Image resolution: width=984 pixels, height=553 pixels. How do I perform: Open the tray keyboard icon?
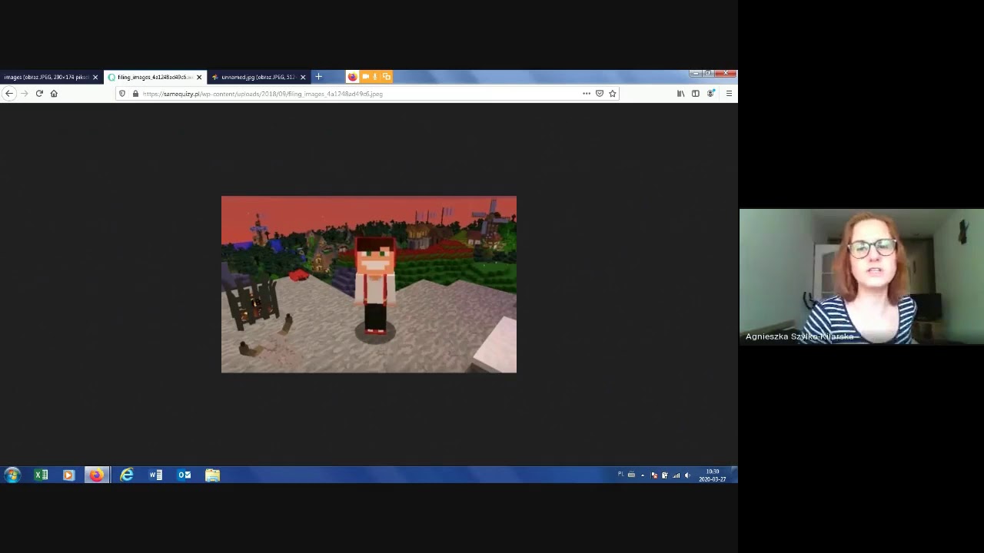632,475
